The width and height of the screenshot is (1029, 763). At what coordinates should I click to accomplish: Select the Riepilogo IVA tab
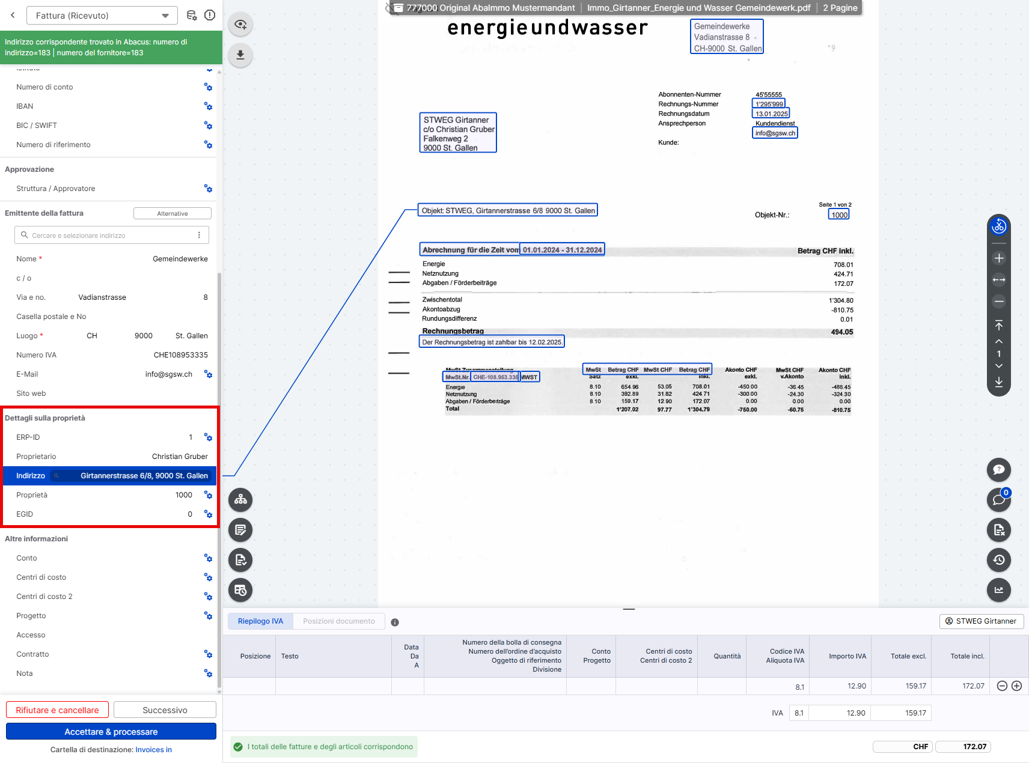coord(260,621)
